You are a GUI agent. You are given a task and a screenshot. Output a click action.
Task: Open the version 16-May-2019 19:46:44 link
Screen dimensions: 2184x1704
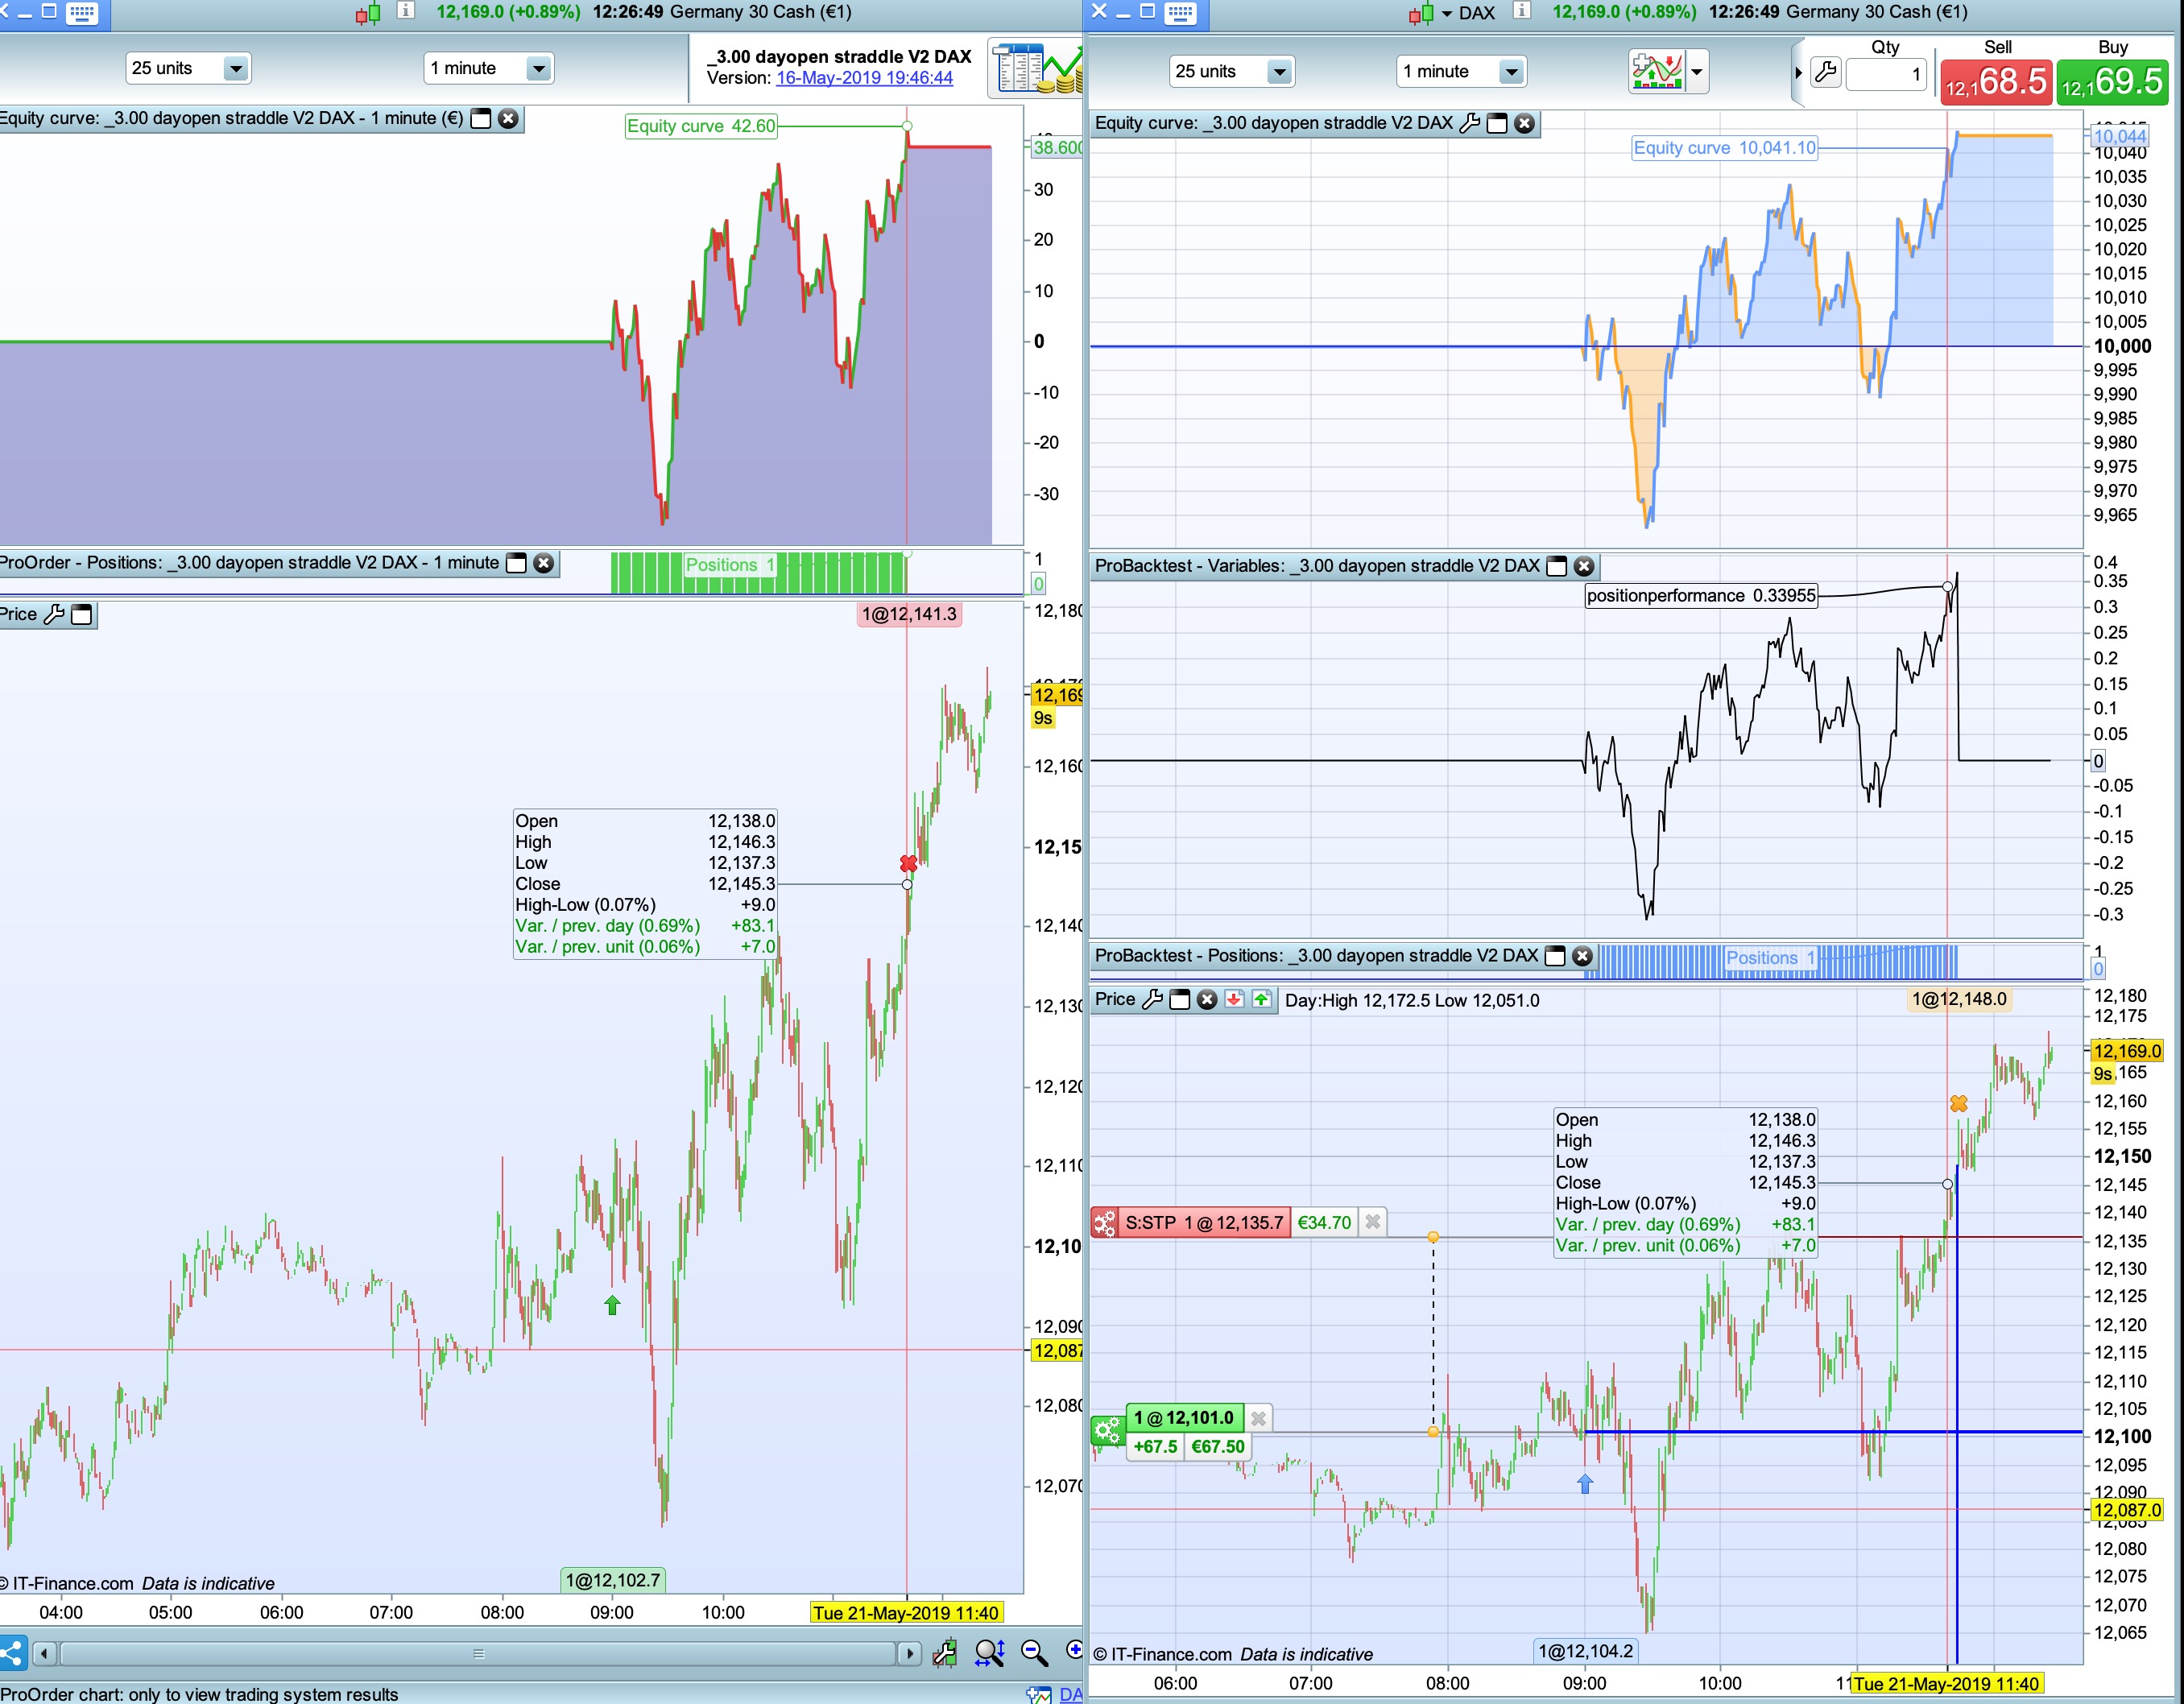[864, 78]
